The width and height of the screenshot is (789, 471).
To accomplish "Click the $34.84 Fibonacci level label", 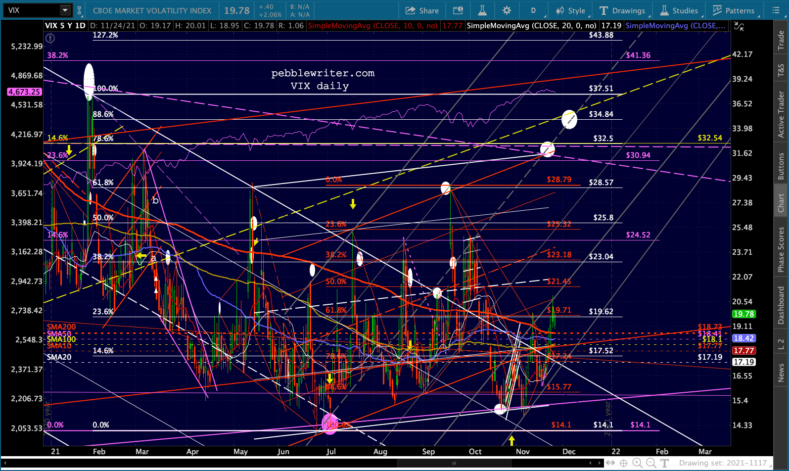I will point(601,114).
